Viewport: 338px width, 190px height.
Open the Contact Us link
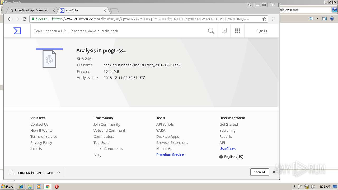coord(39,124)
